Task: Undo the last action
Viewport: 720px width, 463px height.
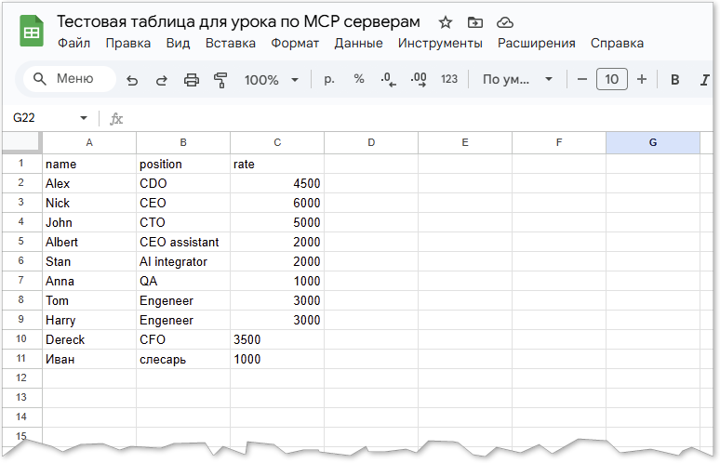Action: tap(132, 80)
